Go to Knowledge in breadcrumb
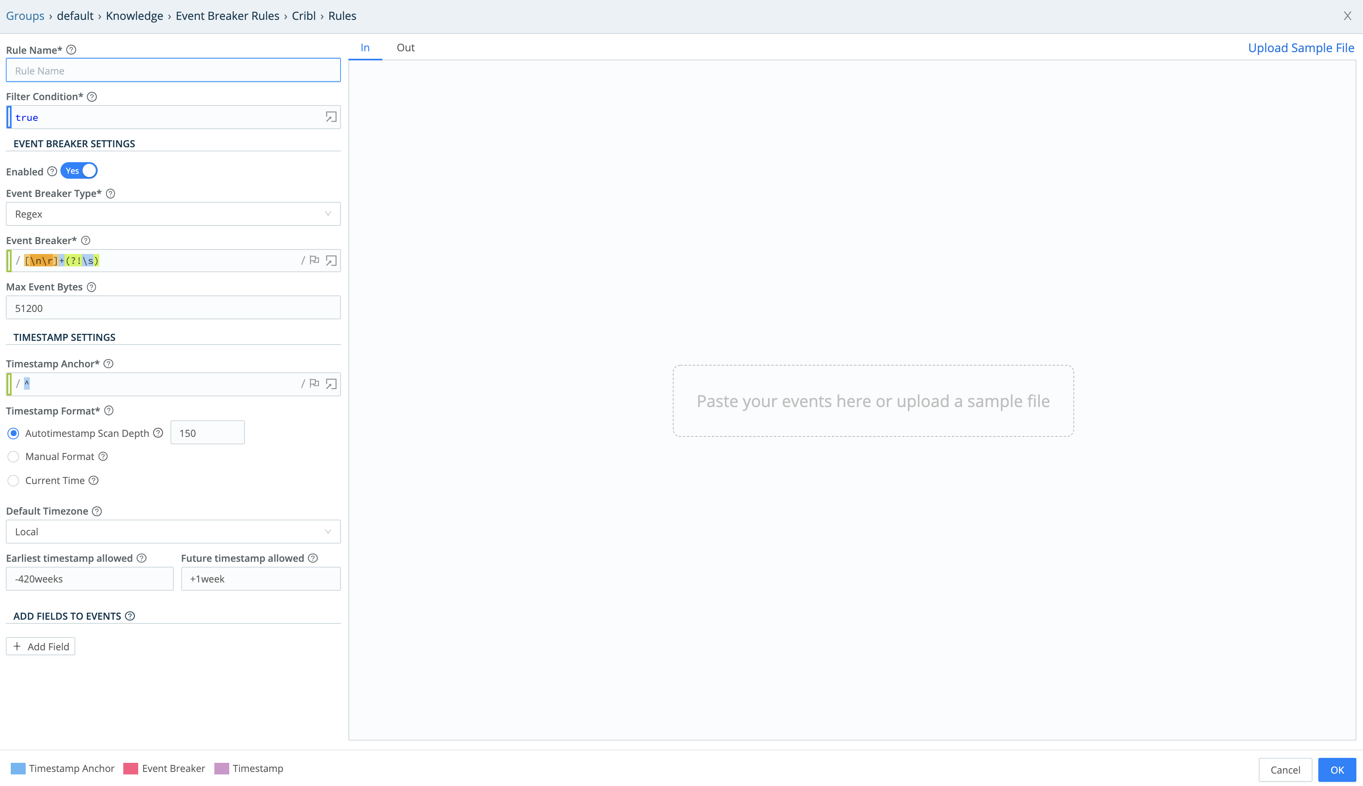The width and height of the screenshot is (1363, 786). [x=134, y=16]
